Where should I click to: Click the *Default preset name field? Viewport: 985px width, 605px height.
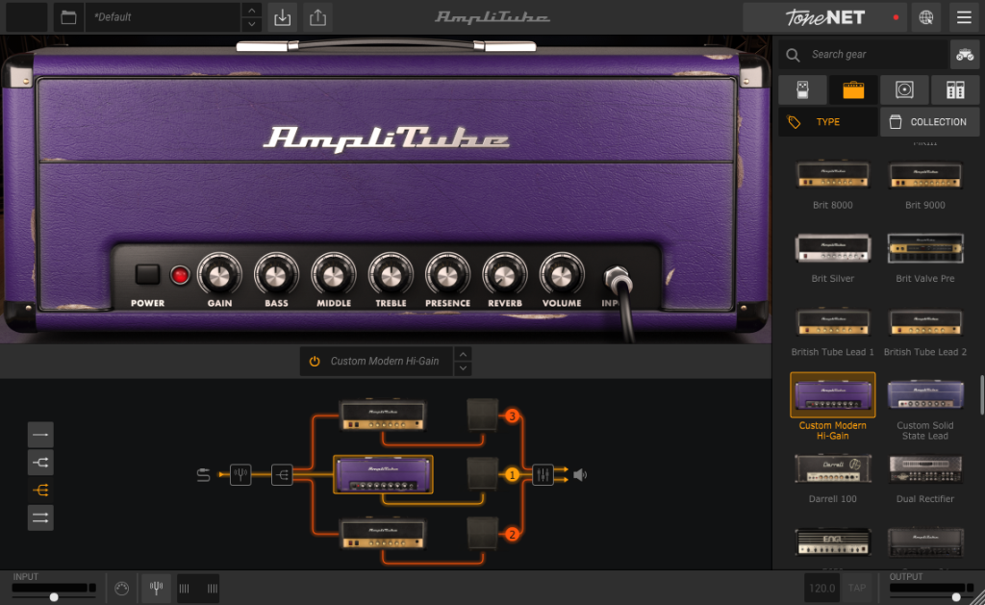pos(163,17)
